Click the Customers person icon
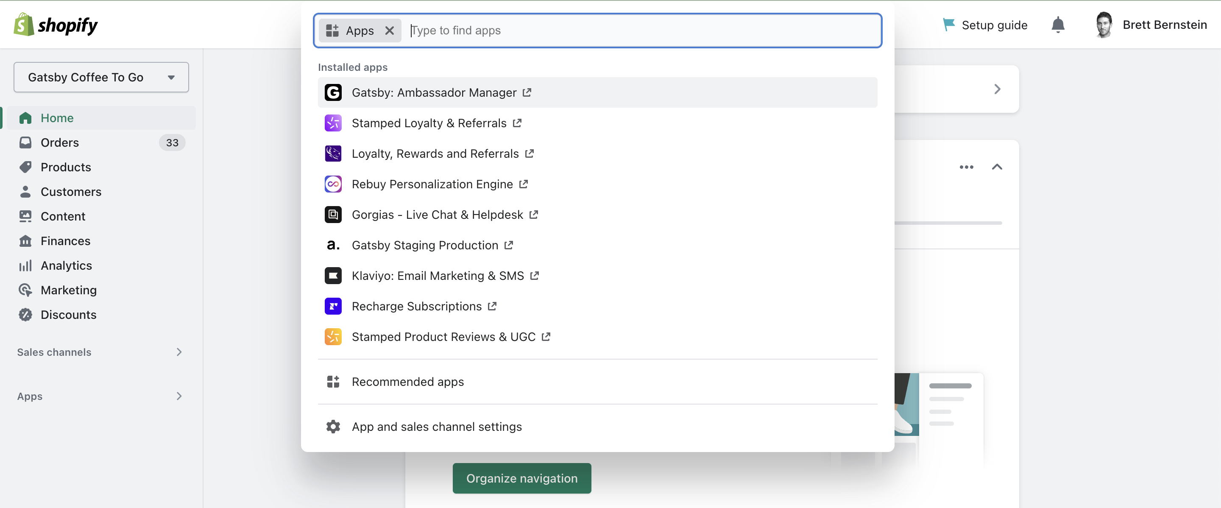The height and width of the screenshot is (508, 1221). pyautogui.click(x=25, y=191)
